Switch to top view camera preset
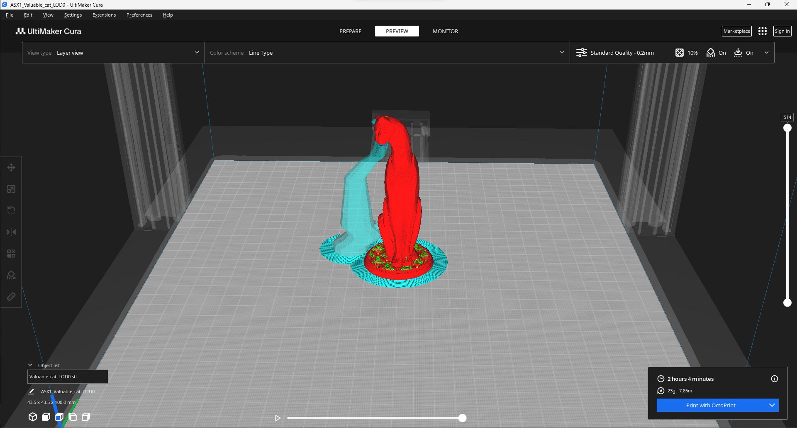Screen dimensions: 797x428 click(x=59, y=417)
